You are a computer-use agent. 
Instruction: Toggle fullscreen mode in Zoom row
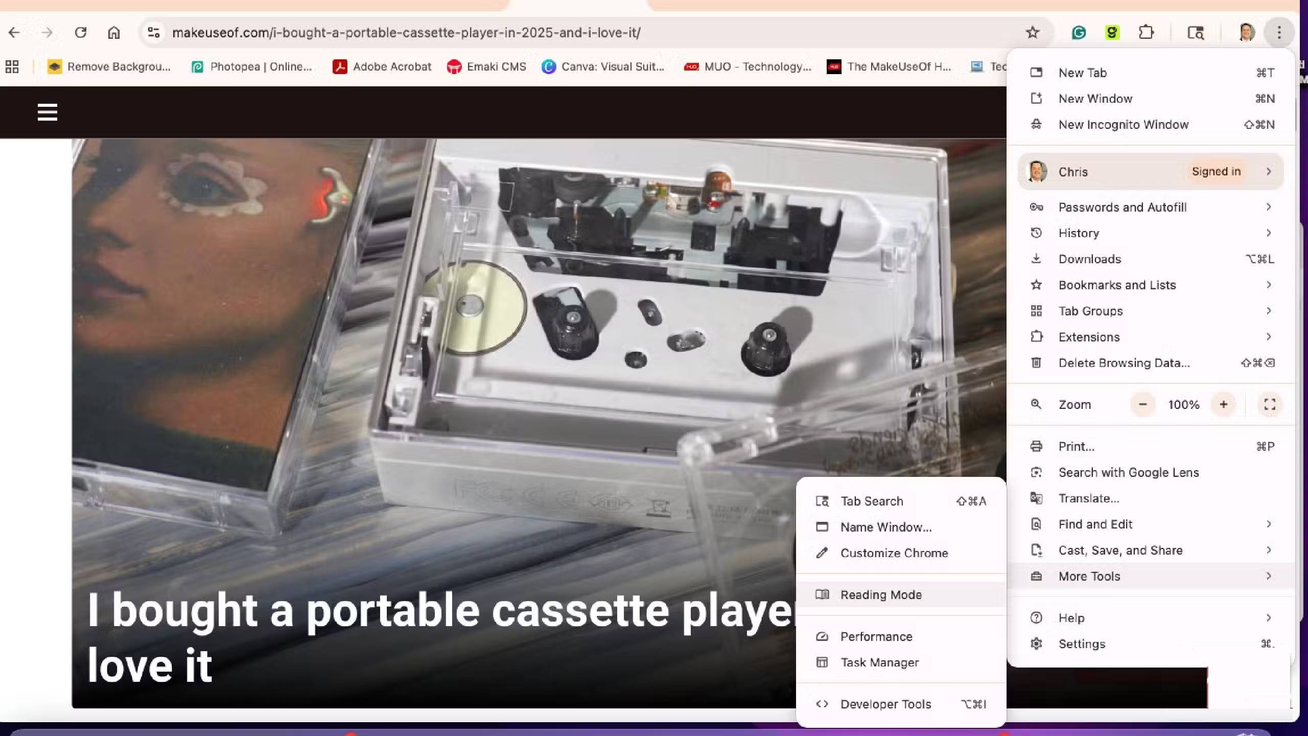coord(1270,404)
